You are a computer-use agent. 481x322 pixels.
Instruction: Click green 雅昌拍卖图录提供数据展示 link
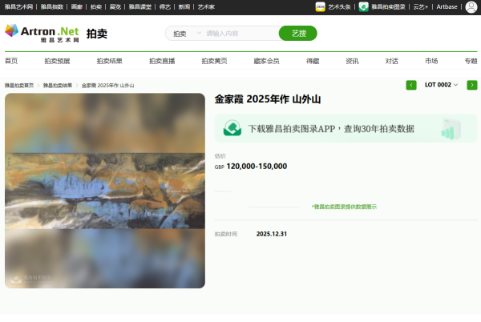(344, 207)
